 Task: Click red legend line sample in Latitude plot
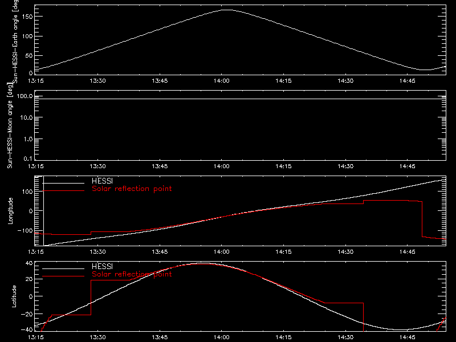63,276
